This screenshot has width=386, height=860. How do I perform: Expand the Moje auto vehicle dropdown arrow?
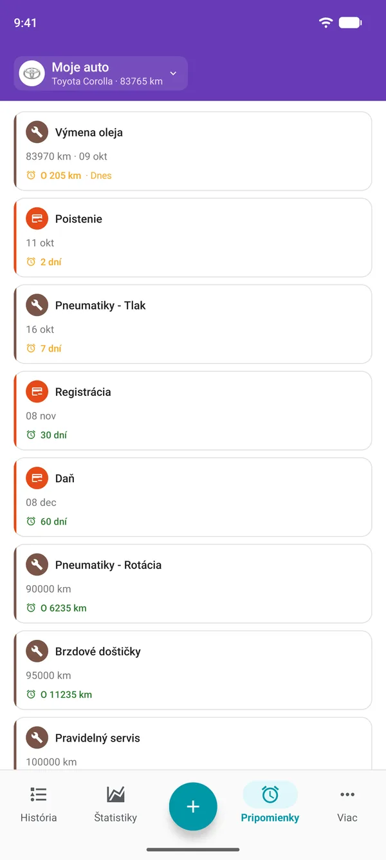(173, 73)
